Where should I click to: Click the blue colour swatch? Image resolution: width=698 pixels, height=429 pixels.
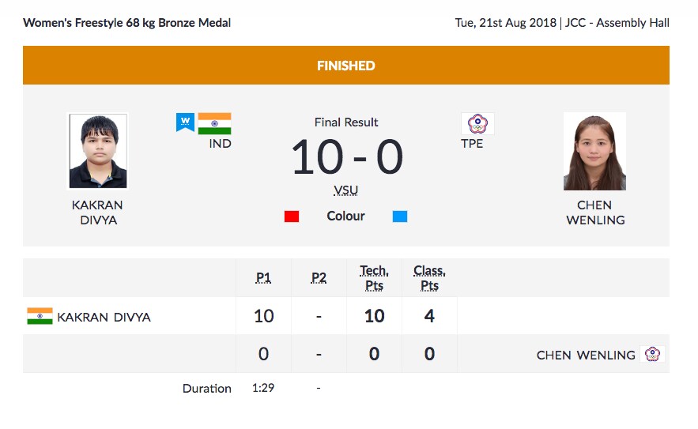(400, 216)
